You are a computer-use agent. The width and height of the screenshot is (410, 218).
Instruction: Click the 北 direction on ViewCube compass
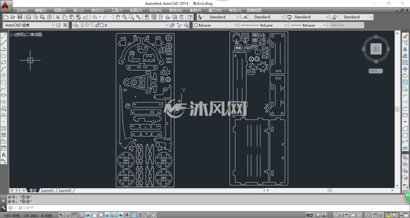coord(376,37)
